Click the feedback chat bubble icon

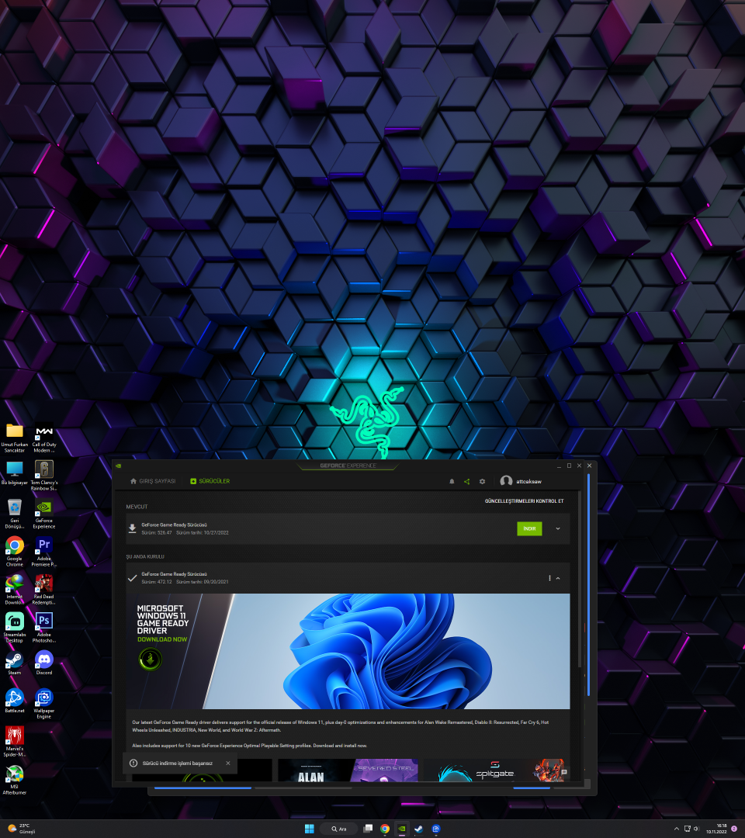pyautogui.click(x=564, y=772)
